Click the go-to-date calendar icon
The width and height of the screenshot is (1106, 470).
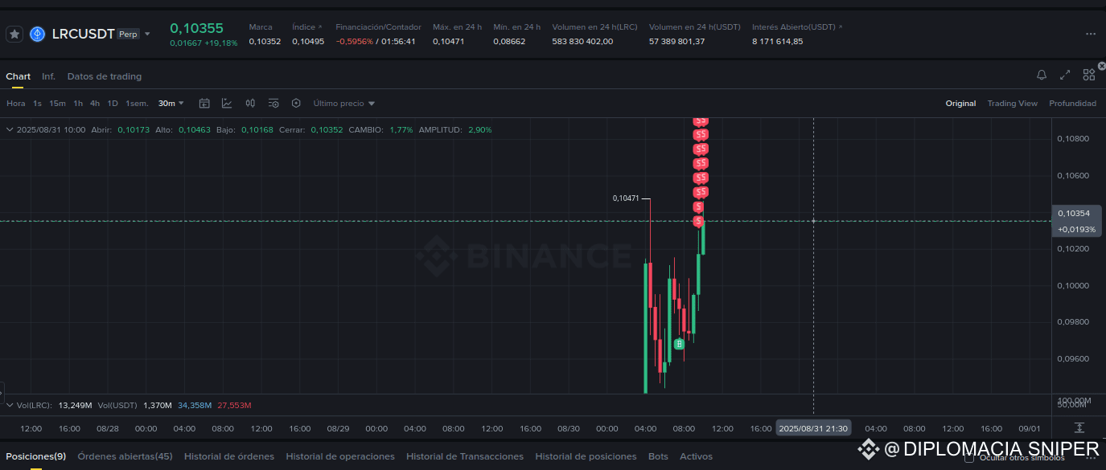coord(204,103)
